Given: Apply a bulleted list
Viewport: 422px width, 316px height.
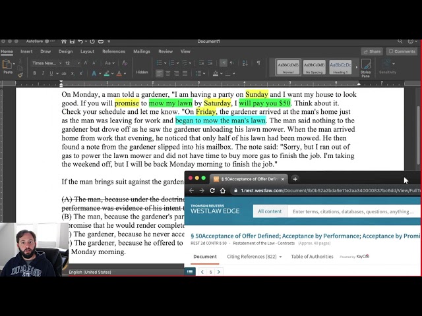Looking at the screenshot, I should click(x=159, y=63).
